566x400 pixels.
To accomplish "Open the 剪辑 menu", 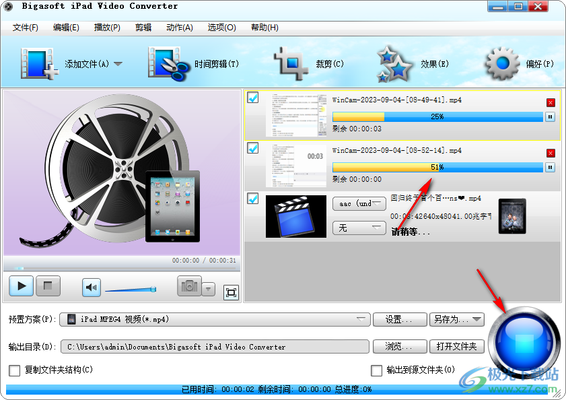I will click(x=143, y=28).
